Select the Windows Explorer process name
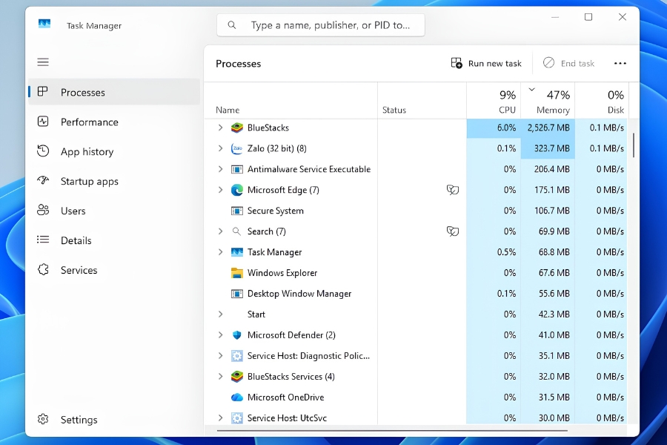The height and width of the screenshot is (445, 667). tap(282, 273)
